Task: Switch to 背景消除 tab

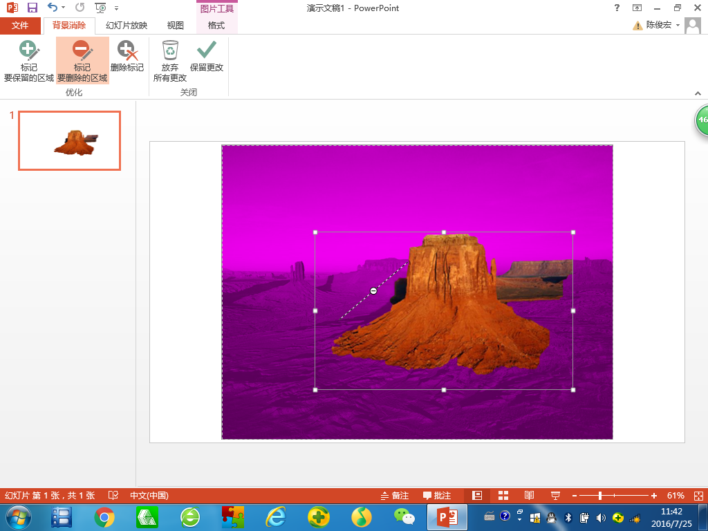Action: click(69, 26)
